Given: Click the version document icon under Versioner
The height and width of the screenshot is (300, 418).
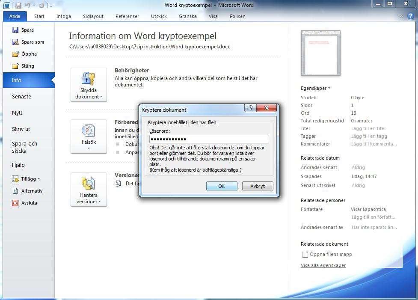Looking at the screenshot, I should 118,184.
